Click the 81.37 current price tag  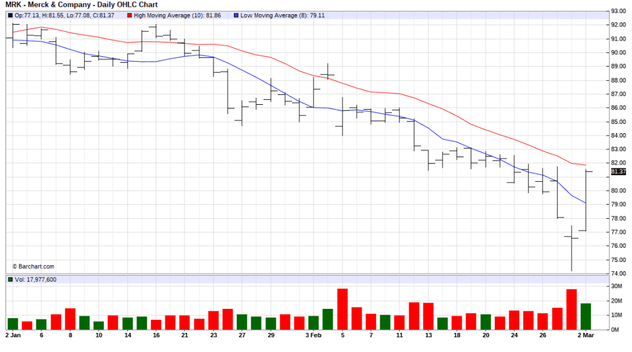(x=618, y=171)
